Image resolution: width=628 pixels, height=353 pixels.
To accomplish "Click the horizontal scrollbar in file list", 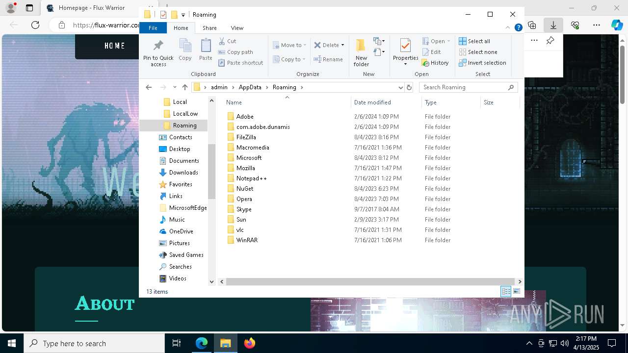I will pos(370,281).
